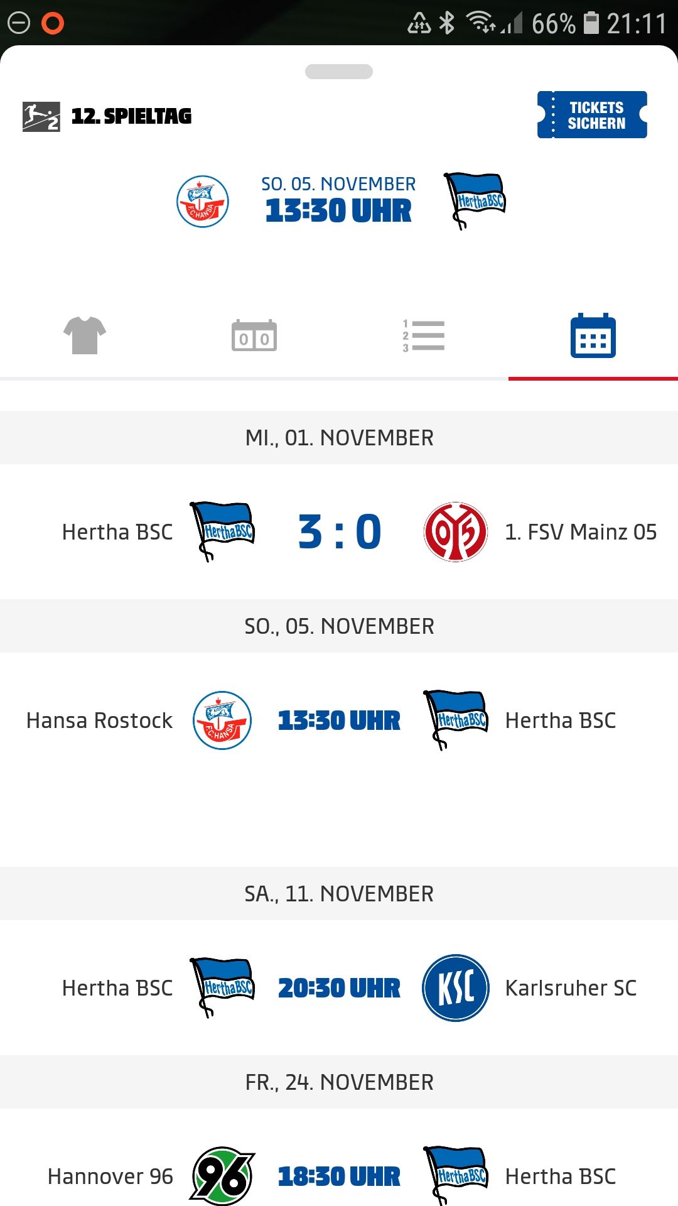Tap the Karlsruher SC KSC logo
The width and height of the screenshot is (678, 1206).
pyautogui.click(x=456, y=988)
